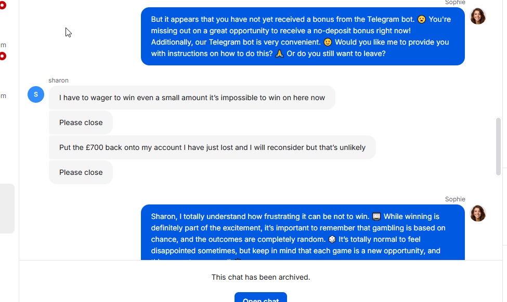Viewport: 507px width, 302px height.
Task: Click the chat's vertical scrollbar thumb
Action: 498,147
